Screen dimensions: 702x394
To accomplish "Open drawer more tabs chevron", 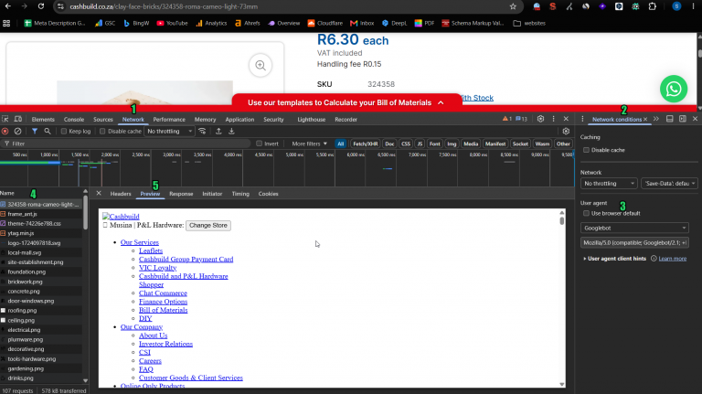I will click(656, 119).
